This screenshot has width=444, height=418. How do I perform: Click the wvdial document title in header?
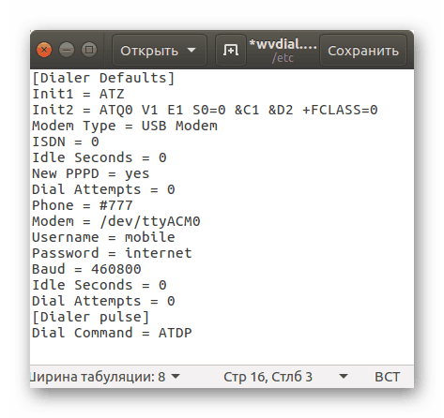(x=283, y=50)
